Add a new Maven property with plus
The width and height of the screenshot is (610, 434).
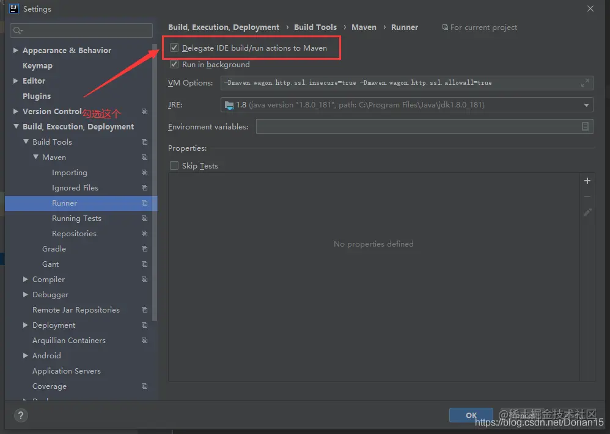point(587,181)
